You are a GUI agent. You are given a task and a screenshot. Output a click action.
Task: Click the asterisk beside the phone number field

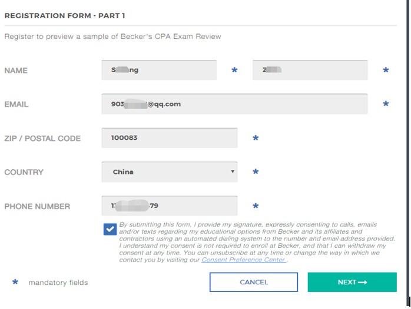pos(256,207)
